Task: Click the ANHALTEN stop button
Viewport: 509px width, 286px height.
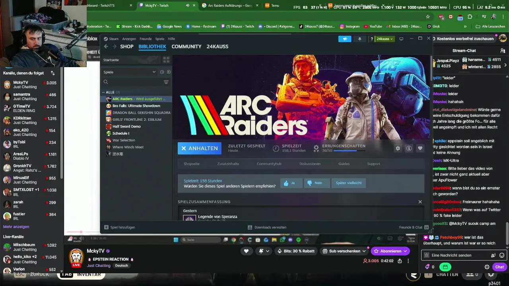Action: pyautogui.click(x=199, y=148)
